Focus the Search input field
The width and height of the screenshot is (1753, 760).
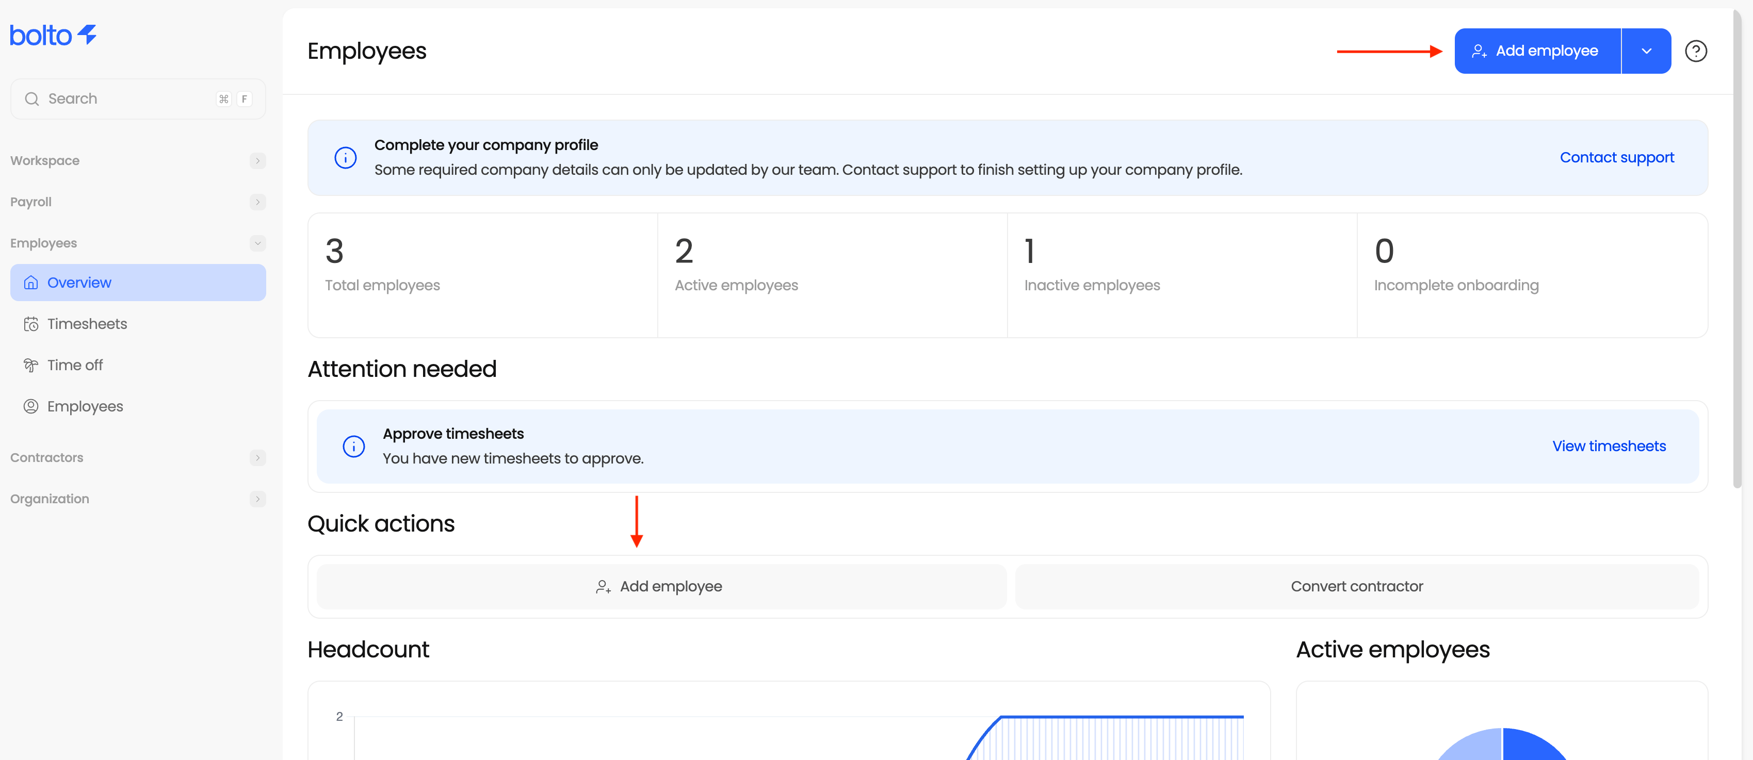pyautogui.click(x=138, y=98)
